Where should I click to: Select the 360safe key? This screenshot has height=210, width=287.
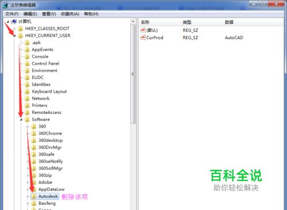tap(46, 154)
